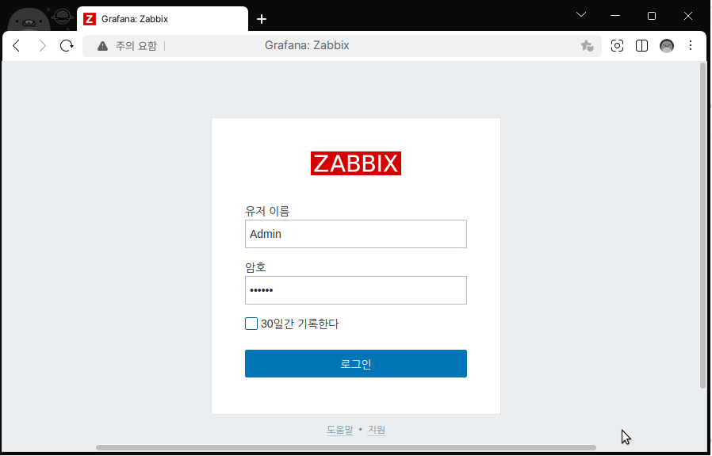This screenshot has height=456, width=712.
Task: Click the 30일간 기록한다 label text
Action: click(300, 324)
